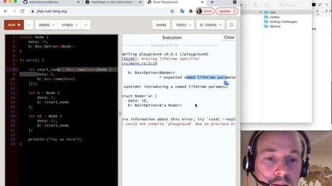332x186 pixels.
Task: Open the E0106 error code link
Action: point(129,58)
